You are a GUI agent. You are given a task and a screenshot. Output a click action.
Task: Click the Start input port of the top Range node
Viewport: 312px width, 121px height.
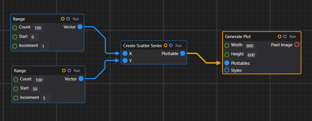pos(15,37)
